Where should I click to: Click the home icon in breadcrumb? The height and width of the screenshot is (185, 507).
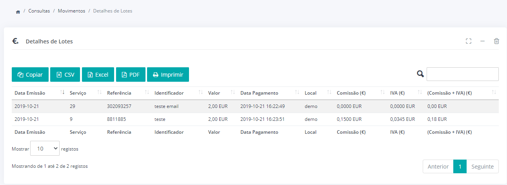(18, 12)
